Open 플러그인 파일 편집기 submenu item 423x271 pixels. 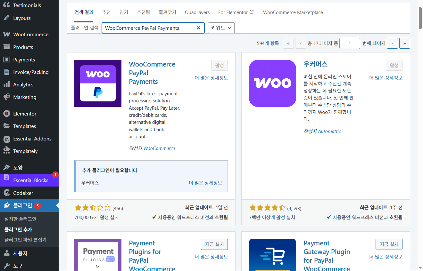pyautogui.click(x=25, y=240)
